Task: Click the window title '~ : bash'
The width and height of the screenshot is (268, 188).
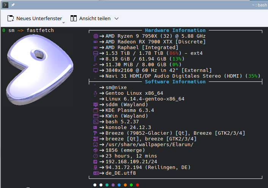Action: 259,5
